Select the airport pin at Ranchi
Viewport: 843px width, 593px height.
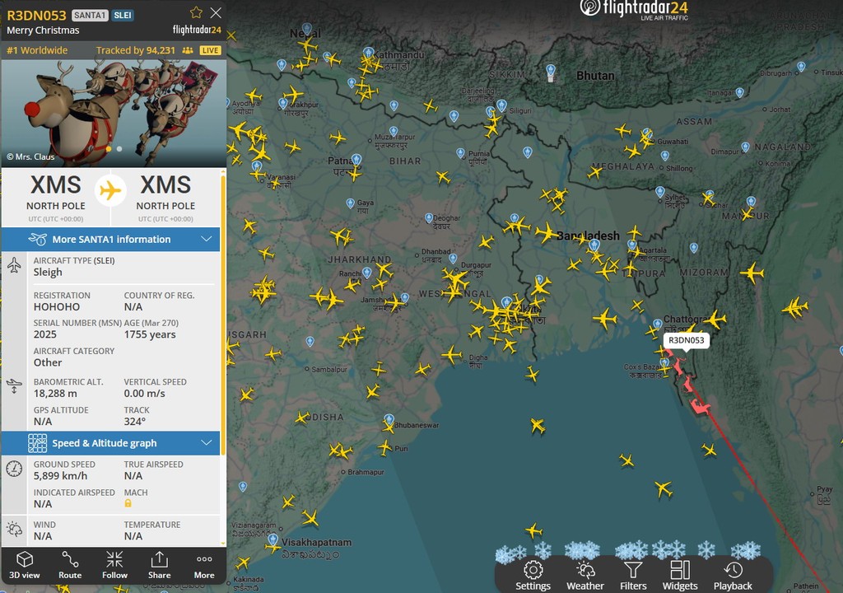[x=366, y=273]
